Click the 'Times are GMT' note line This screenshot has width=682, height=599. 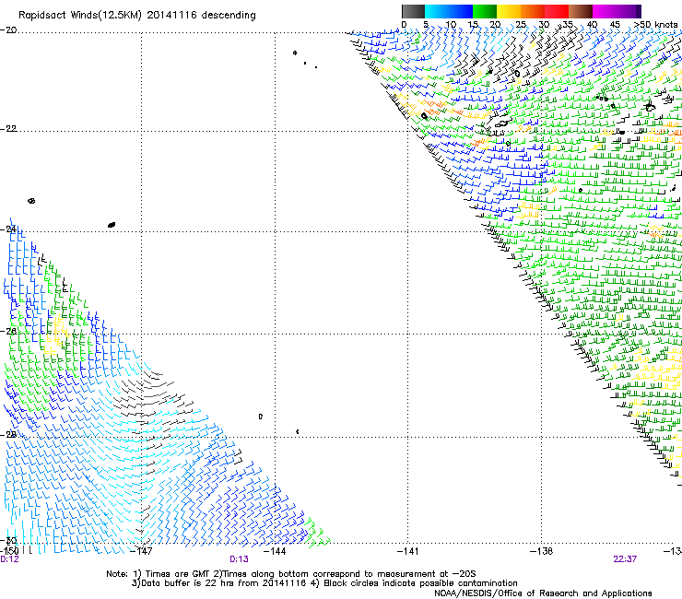(291, 574)
